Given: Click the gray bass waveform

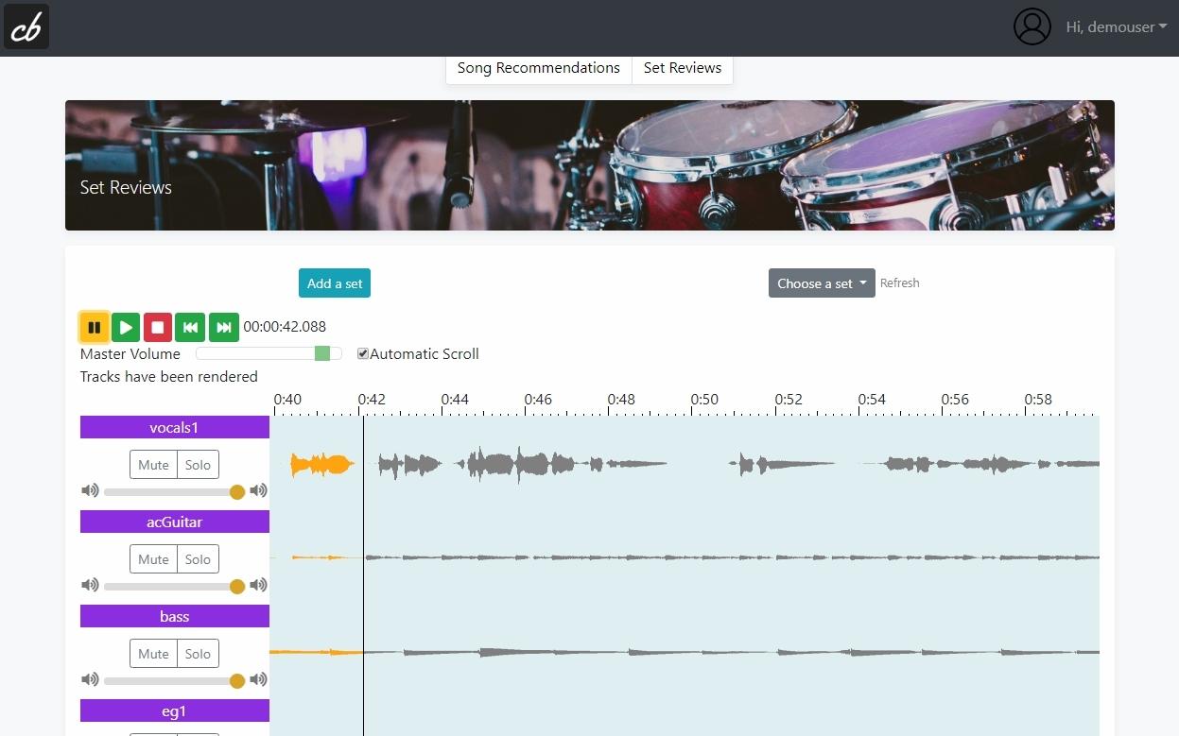Looking at the screenshot, I should pos(731,652).
